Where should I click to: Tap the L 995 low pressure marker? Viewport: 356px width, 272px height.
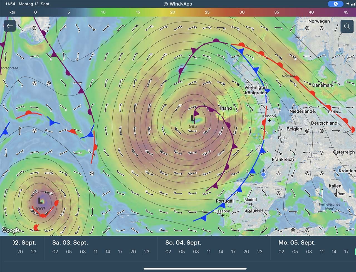click(193, 121)
